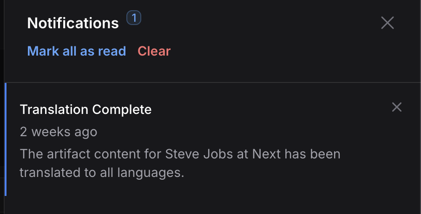Click the translated to all languages line
The height and width of the screenshot is (214, 421).
coord(102,173)
